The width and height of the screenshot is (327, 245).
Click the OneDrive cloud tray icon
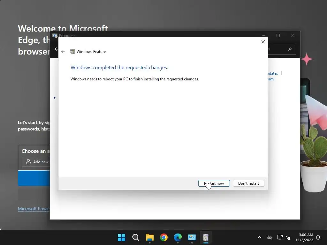[270, 237]
